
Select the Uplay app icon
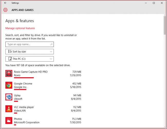click(9, 97)
